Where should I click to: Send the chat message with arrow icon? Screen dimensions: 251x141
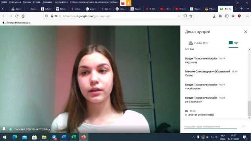coord(244,127)
